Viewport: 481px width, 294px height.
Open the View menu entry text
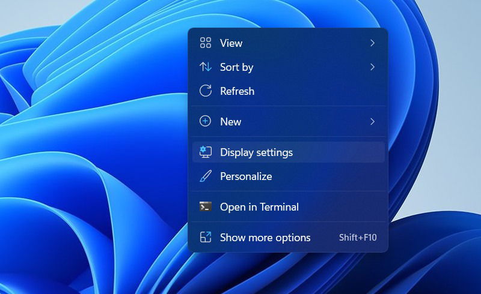pos(231,43)
